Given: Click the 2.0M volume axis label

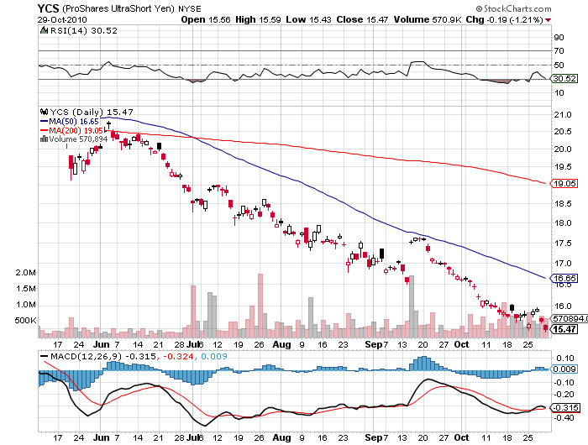Looking at the screenshot, I should [26, 273].
